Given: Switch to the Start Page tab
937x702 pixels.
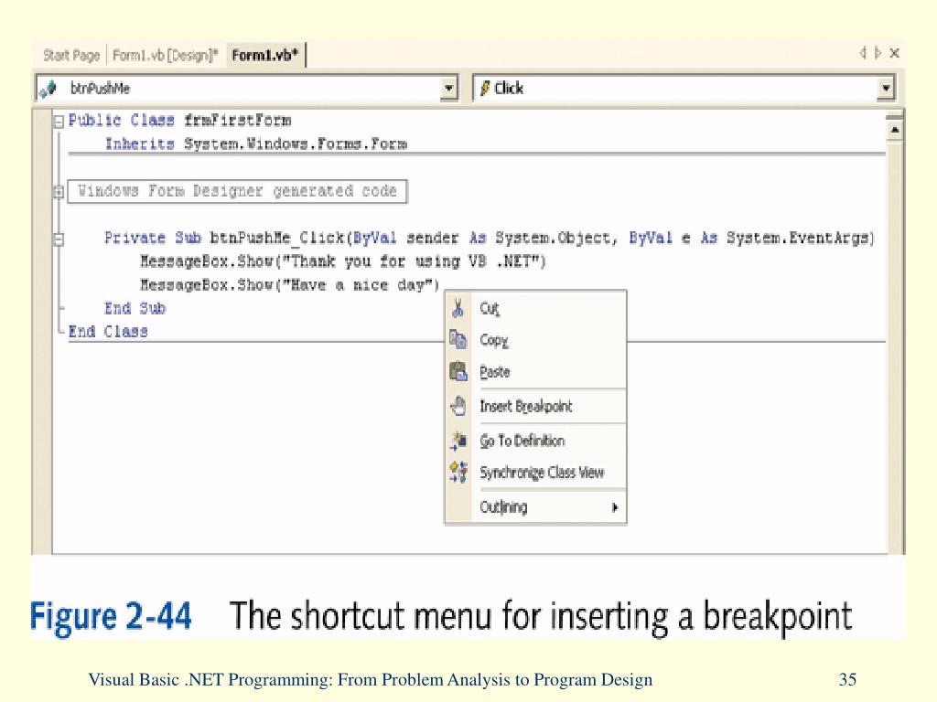Looking at the screenshot, I should click(71, 56).
